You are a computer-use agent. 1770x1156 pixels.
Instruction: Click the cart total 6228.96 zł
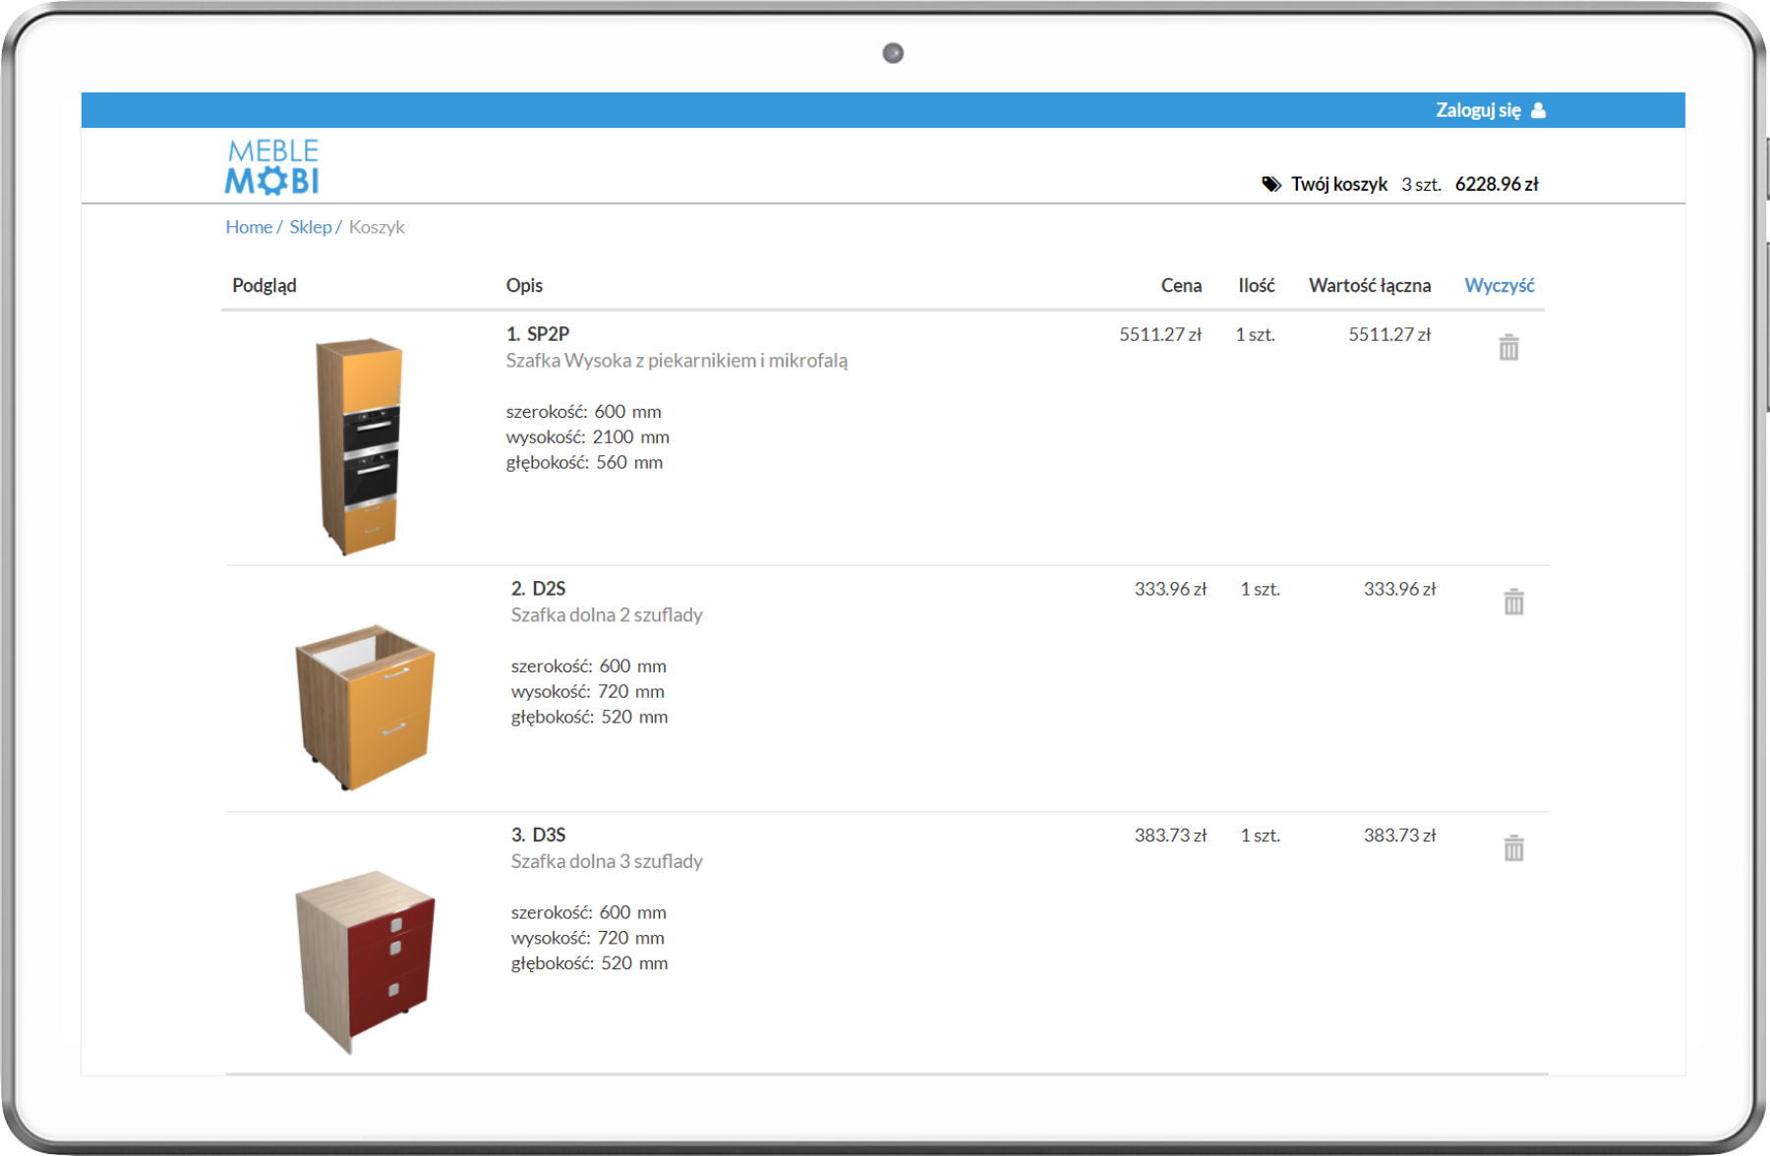pyautogui.click(x=1496, y=184)
